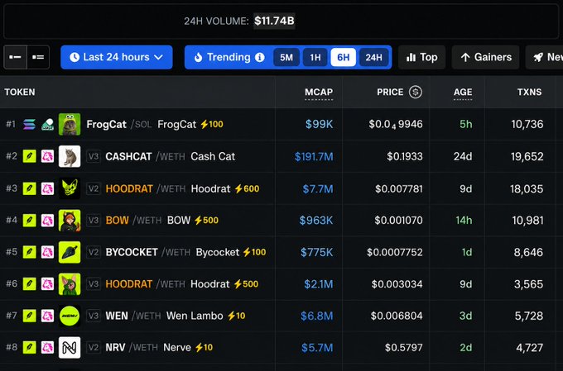Viewport: 563px width, 371px height.
Task: Click the NRV row chain icon
Action: 30,347
